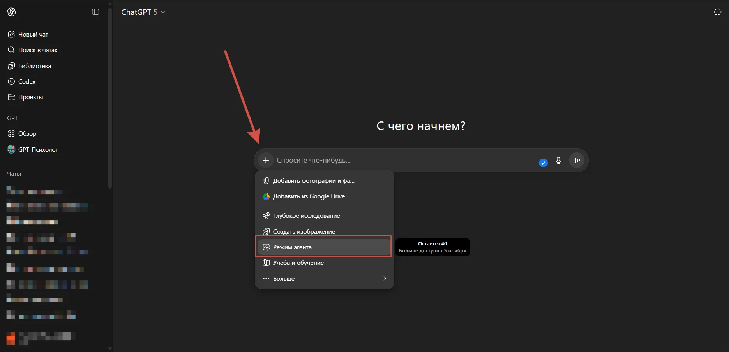
Task: Select Глубокое исследование menu item
Action: (324, 215)
